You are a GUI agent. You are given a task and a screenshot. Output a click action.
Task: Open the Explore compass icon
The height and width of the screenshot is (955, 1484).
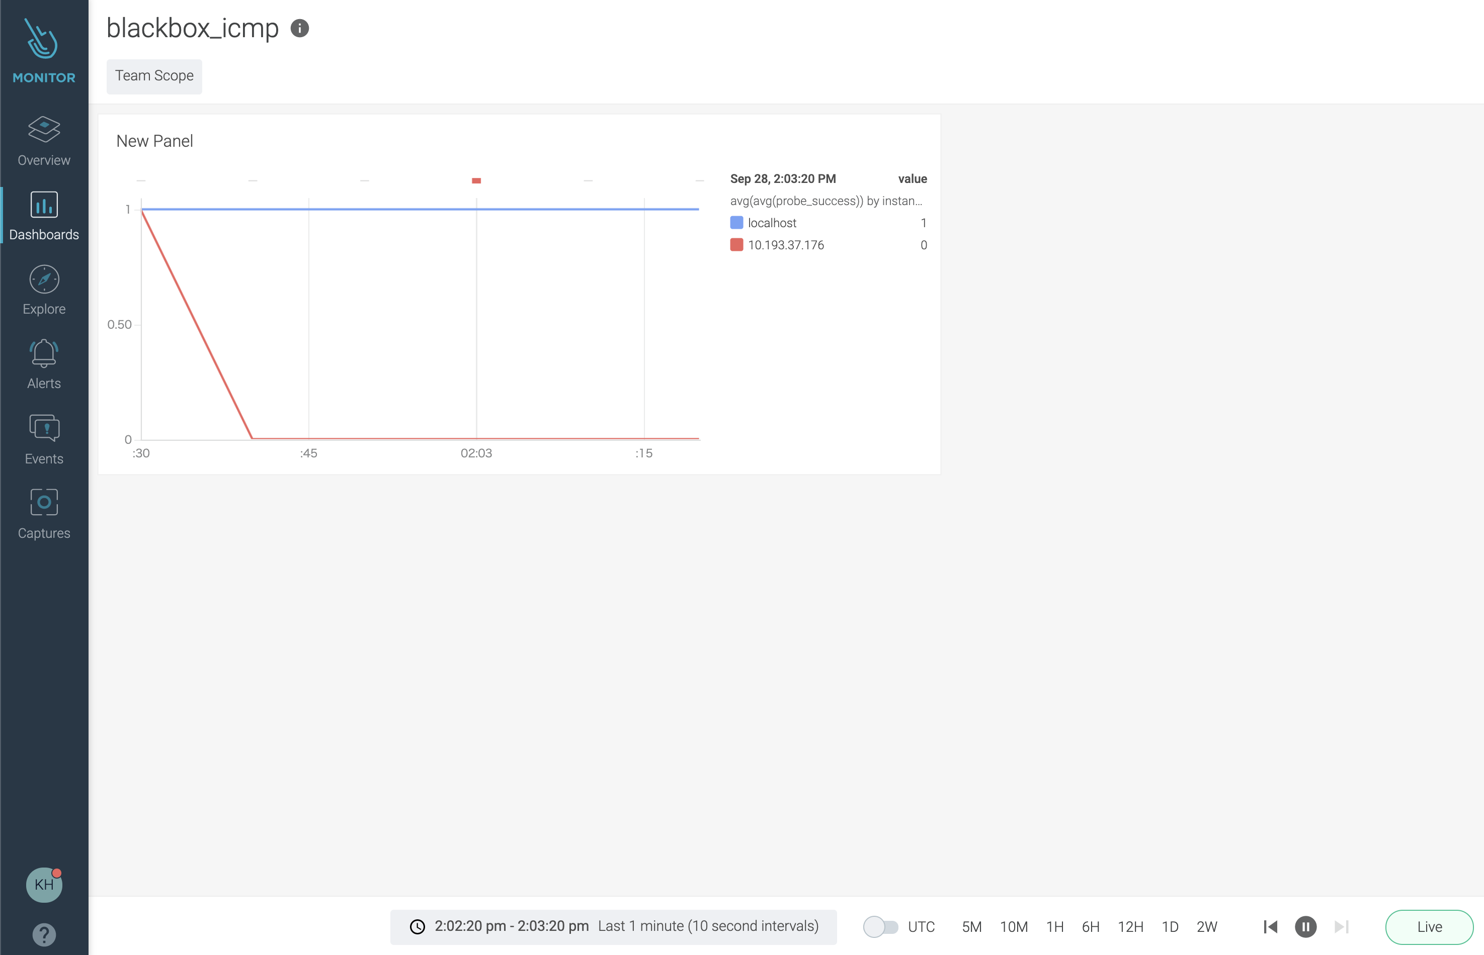[43, 279]
